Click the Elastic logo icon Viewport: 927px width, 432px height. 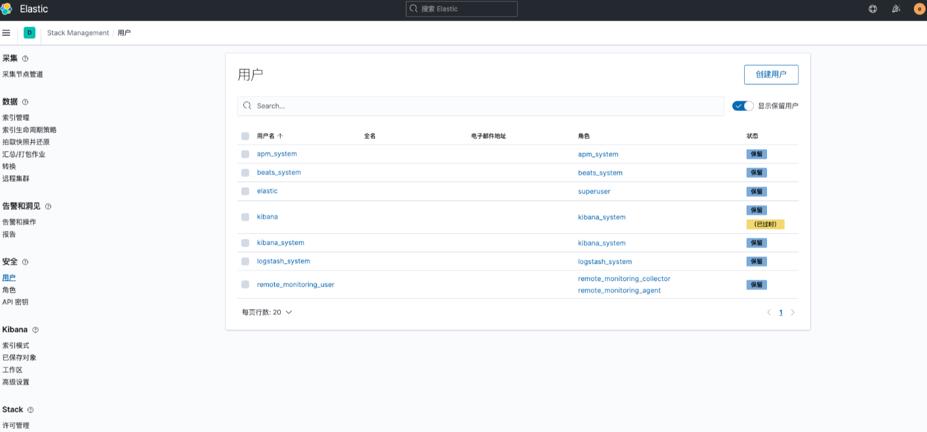pyautogui.click(x=6, y=9)
